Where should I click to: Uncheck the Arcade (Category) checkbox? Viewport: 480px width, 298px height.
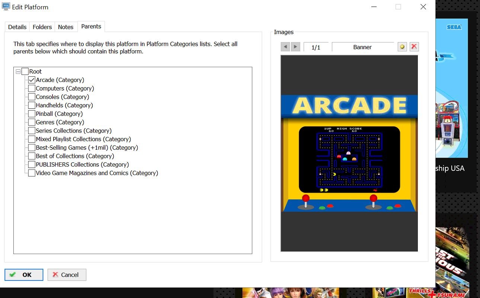pos(32,80)
